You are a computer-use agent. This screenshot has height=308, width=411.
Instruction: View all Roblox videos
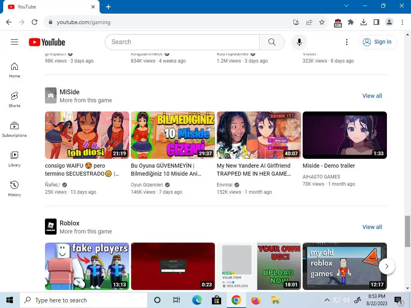372,227
